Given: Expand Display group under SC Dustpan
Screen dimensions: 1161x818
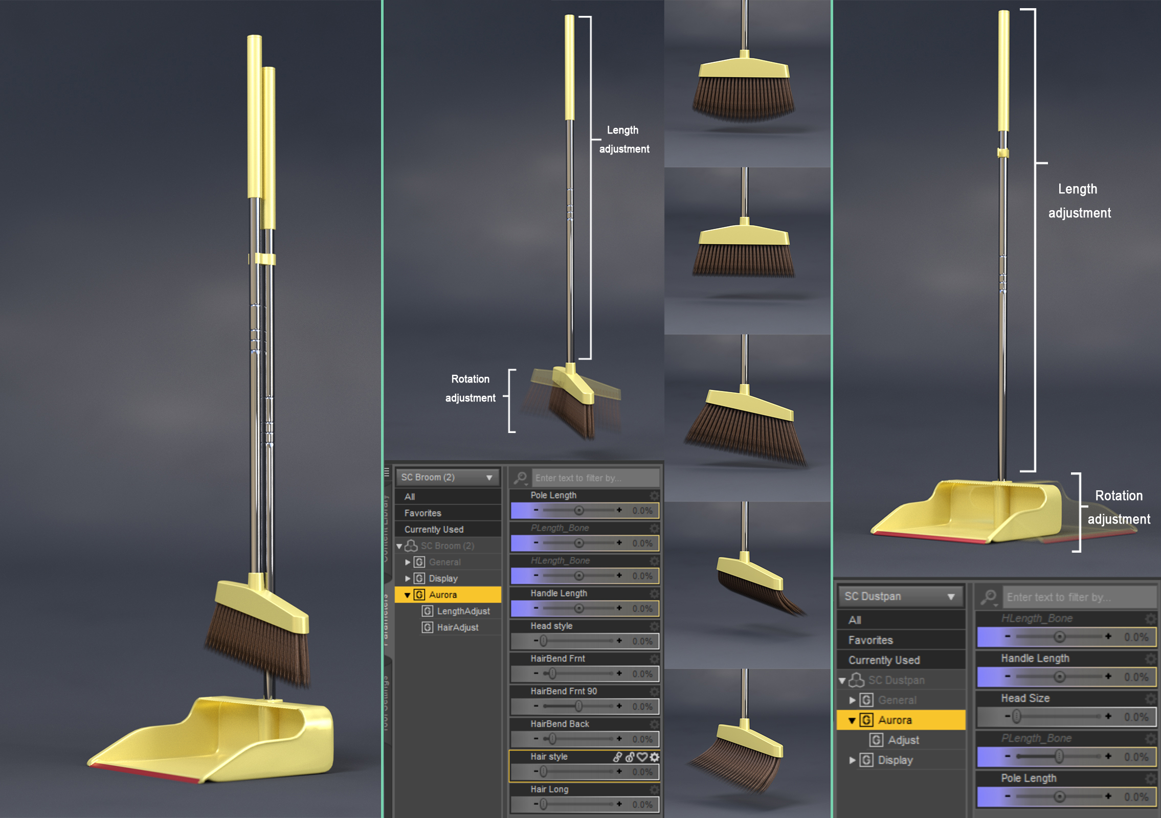Looking at the screenshot, I should [x=852, y=760].
